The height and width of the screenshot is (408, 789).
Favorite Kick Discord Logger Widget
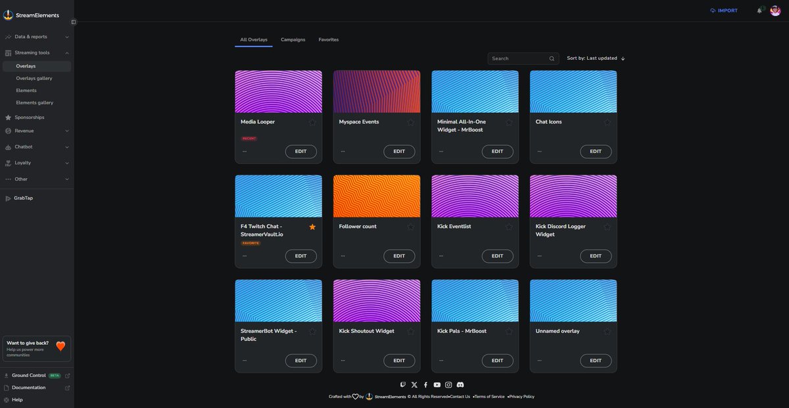pyautogui.click(x=608, y=227)
